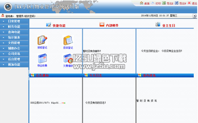Click the 桌面 home icon
Viewport: 198px width, 123px height.
142,3
